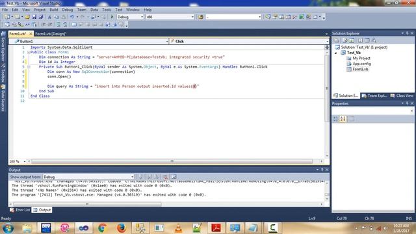The height and width of the screenshot is (234, 416).
Task: Save the current file with Save icon
Action: point(34,17)
